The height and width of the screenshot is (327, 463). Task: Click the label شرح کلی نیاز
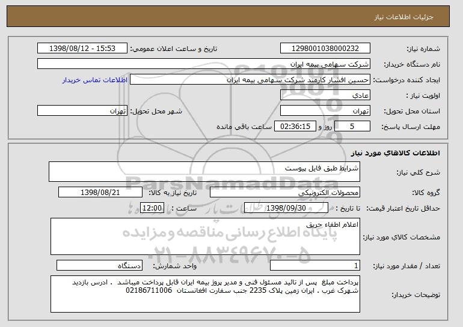pyautogui.click(x=418, y=172)
